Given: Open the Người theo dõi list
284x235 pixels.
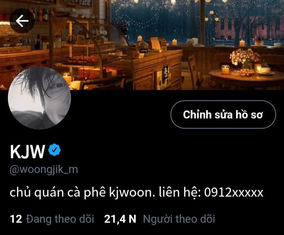Looking at the screenshot, I should click(x=179, y=219).
